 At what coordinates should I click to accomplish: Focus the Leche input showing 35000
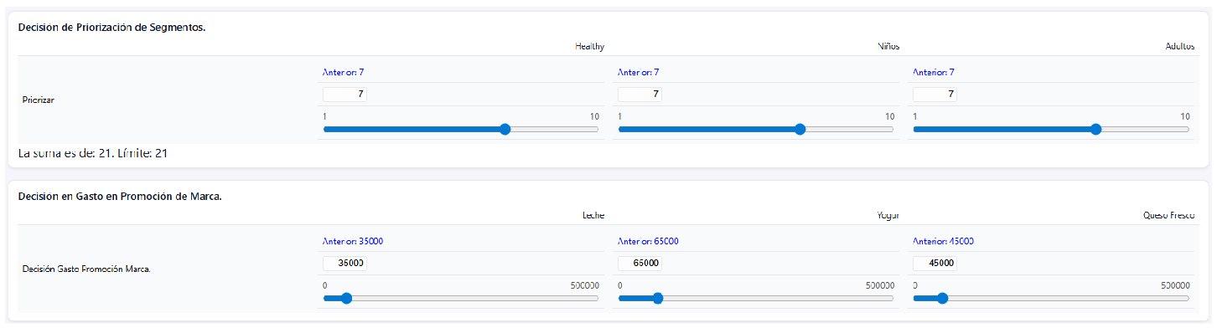coord(344,263)
